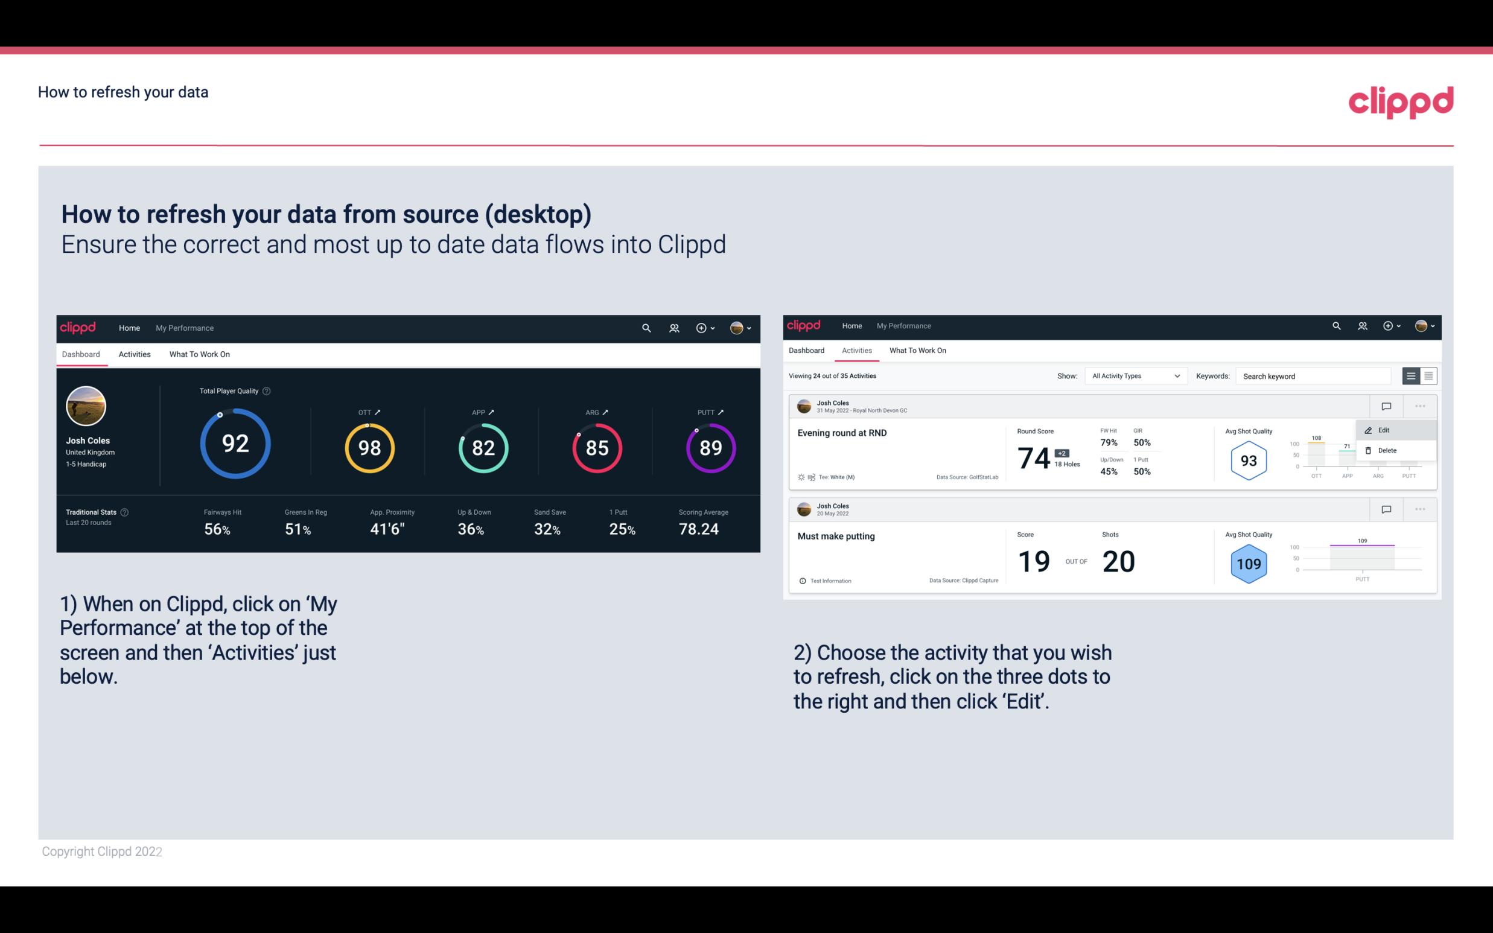
Task: Switch to the What To Work On tab
Action: point(199,354)
